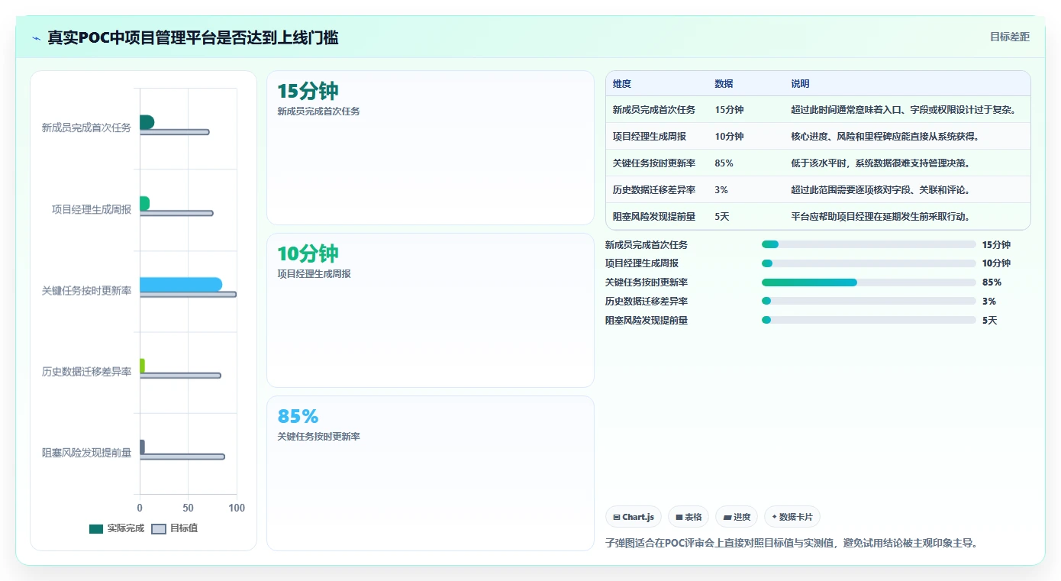Viewport: 1061px width, 581px height.
Task: Open the 10分钟 data card
Action: (431, 311)
